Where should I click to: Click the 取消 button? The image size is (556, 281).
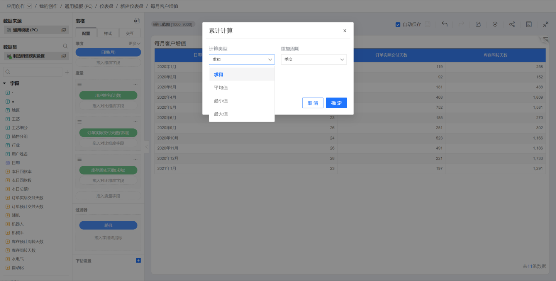[x=313, y=103]
